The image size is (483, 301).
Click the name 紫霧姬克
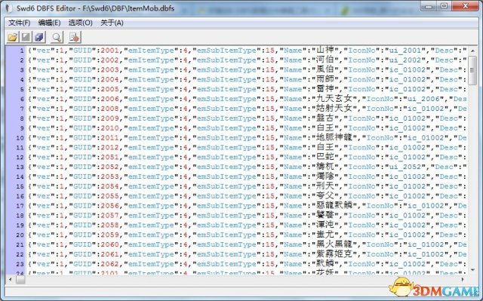click(334, 254)
